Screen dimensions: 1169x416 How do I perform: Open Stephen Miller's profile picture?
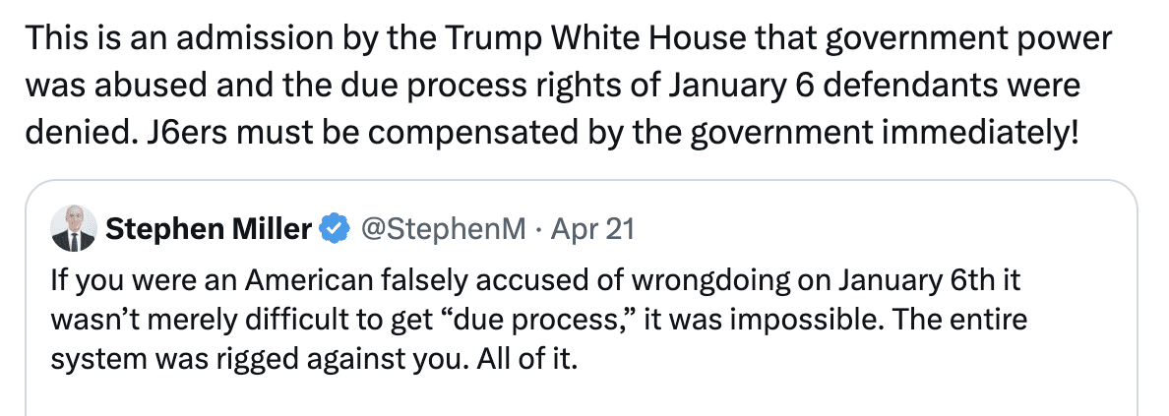point(74,230)
